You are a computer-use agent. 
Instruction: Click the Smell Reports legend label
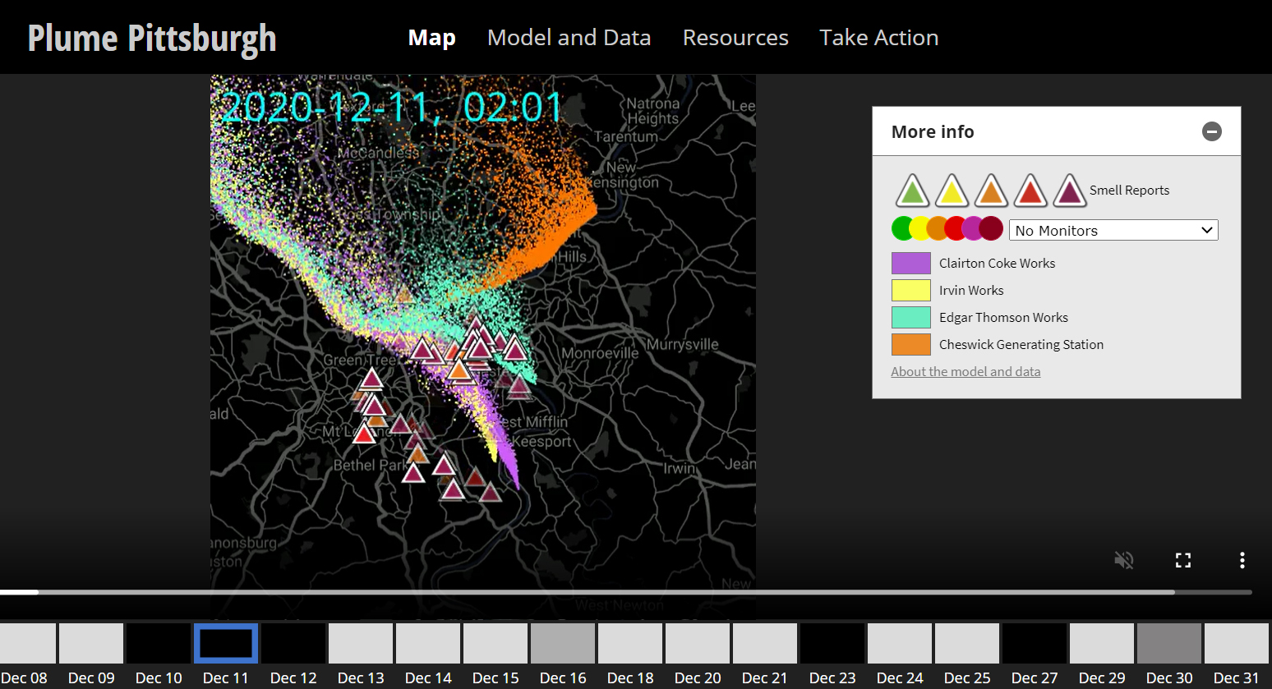point(1129,190)
